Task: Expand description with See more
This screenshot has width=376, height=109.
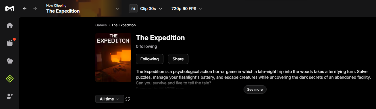Action: click(x=255, y=90)
